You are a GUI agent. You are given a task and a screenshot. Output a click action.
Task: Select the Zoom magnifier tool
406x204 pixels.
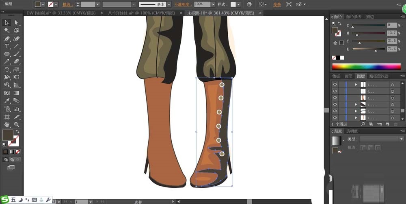[x=17, y=124]
